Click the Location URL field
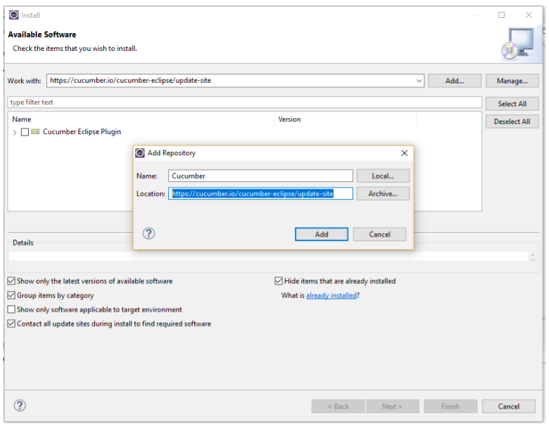The width and height of the screenshot is (549, 431). point(260,194)
